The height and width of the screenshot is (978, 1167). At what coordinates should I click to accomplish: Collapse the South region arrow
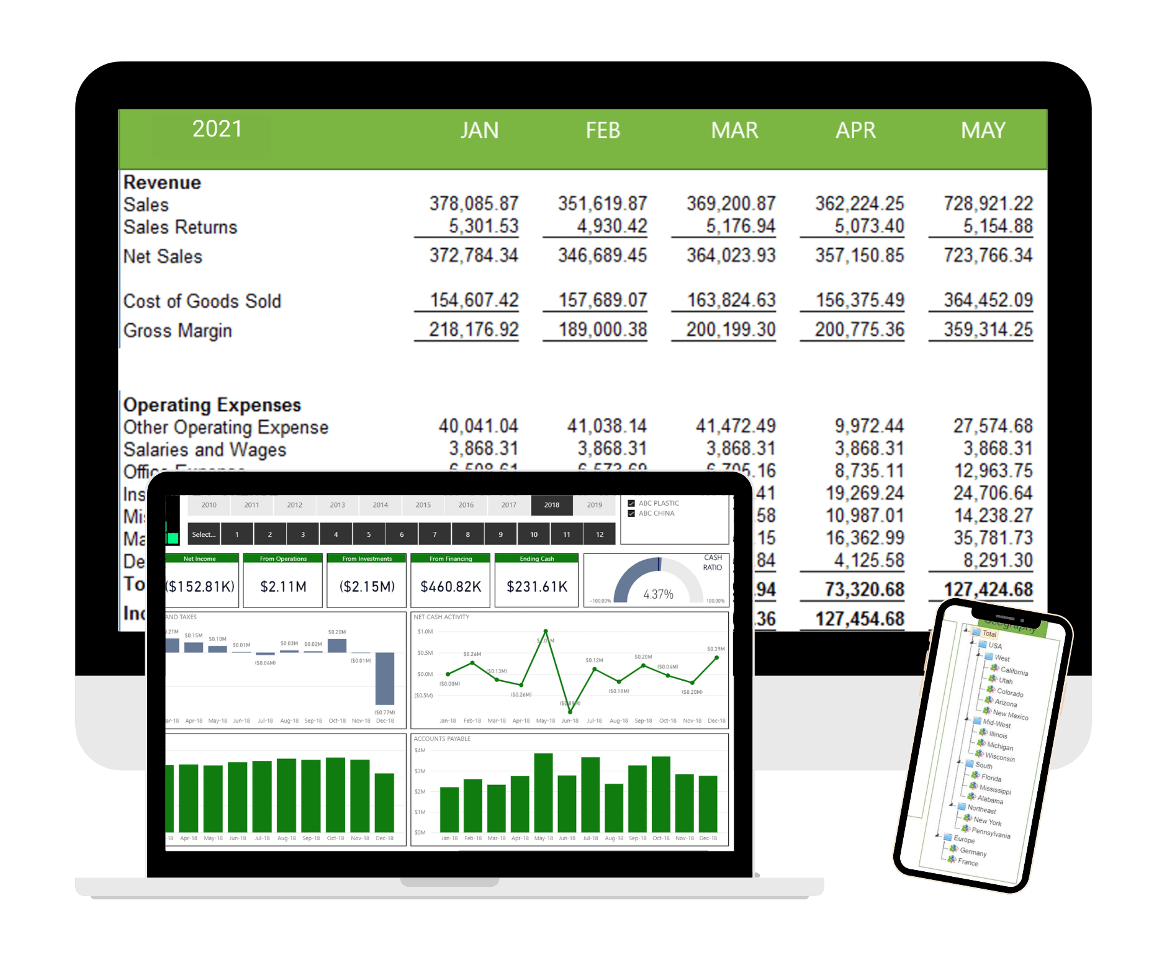point(960,762)
